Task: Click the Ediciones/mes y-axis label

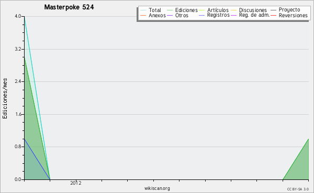Action: 5,98
